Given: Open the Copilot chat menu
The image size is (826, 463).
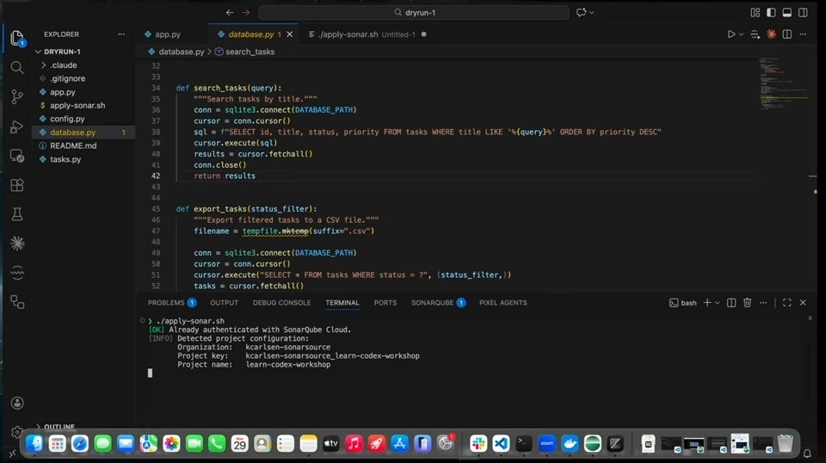Looking at the screenshot, I should coord(585,12).
